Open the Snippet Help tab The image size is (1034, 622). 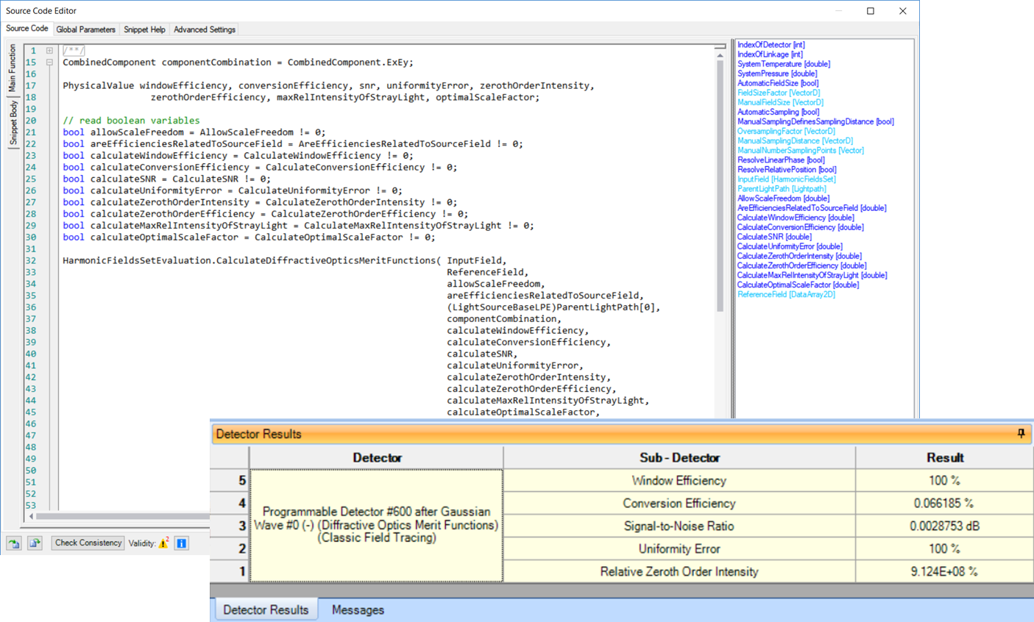coord(144,29)
